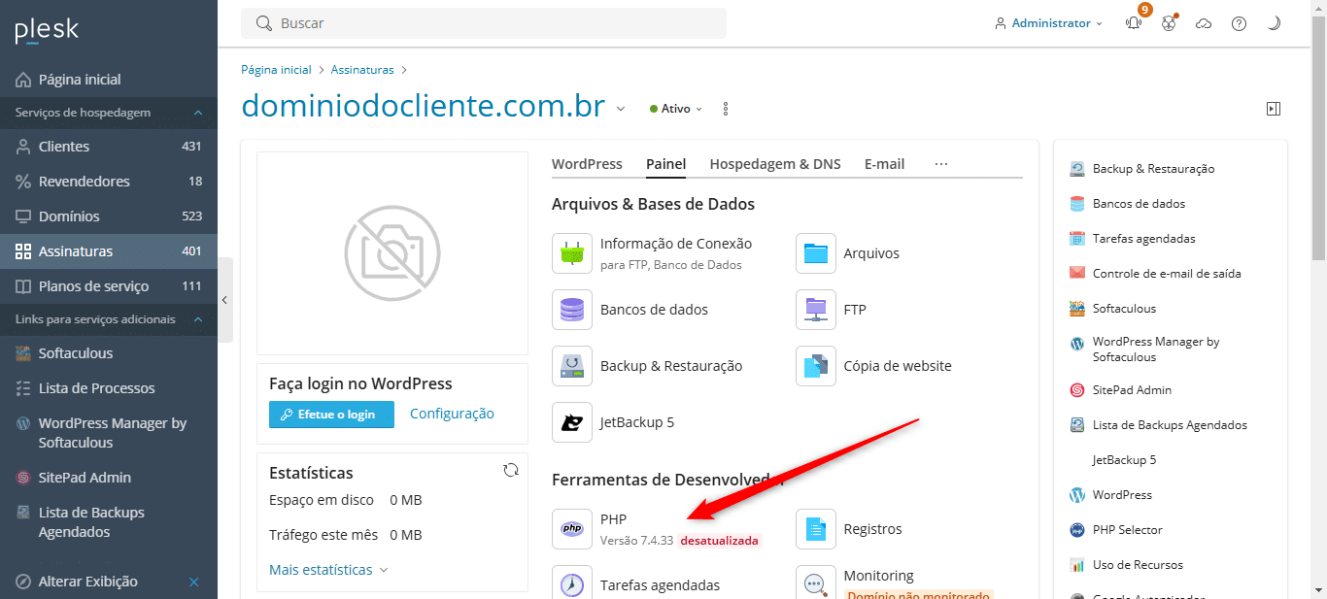
Task: Open Tarefas agendadas in right sidebar
Action: (1144, 239)
